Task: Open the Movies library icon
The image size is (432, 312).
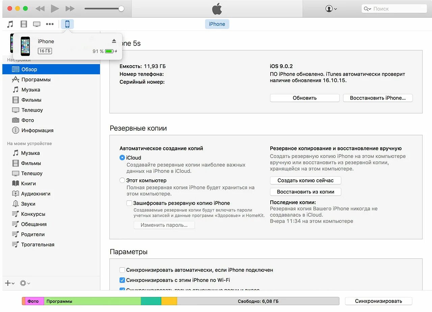Action: (24, 24)
